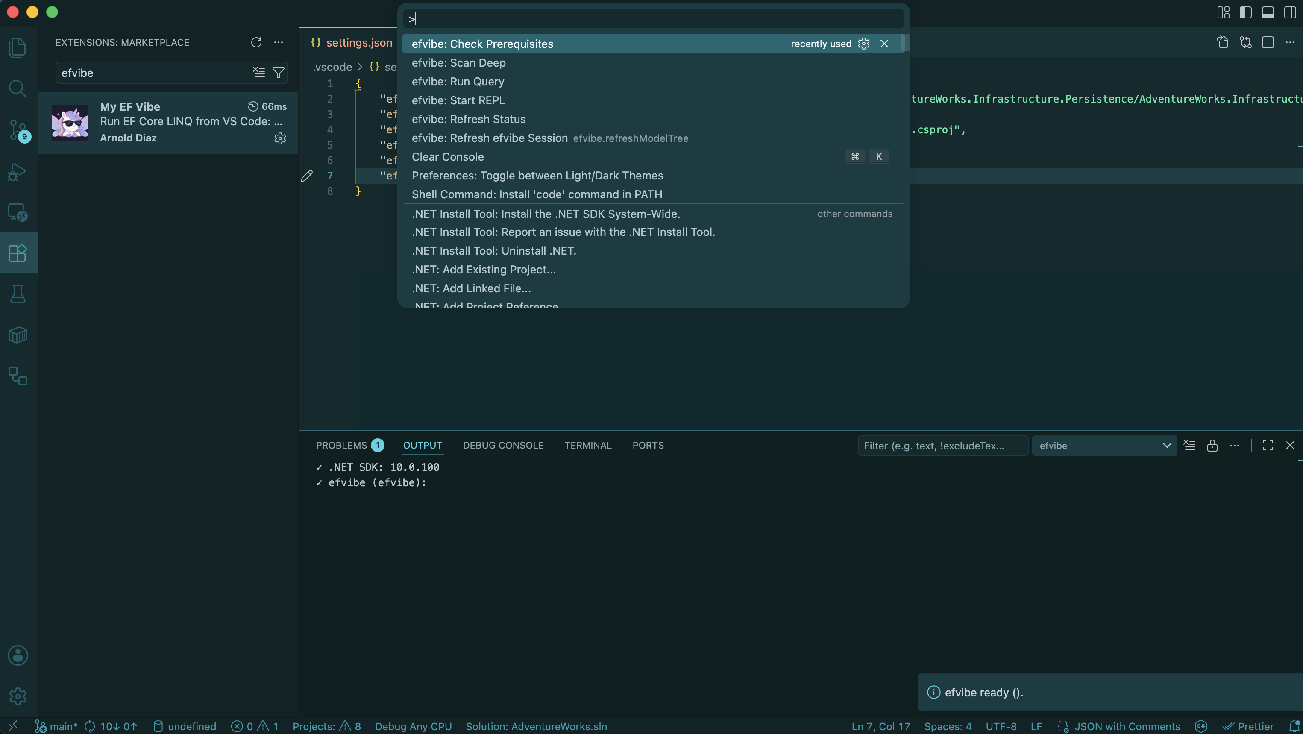The width and height of the screenshot is (1303, 734).
Task: Choose .NET: Add Existing Project command
Action: (652, 270)
